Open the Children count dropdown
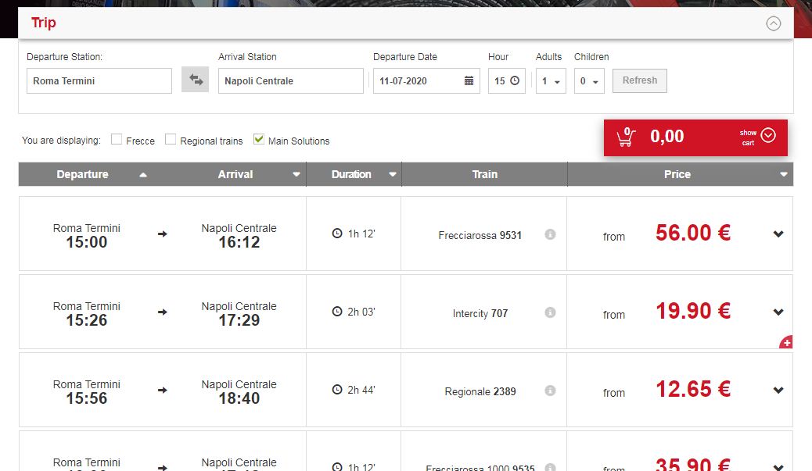This screenshot has width=812, height=471. pos(588,81)
